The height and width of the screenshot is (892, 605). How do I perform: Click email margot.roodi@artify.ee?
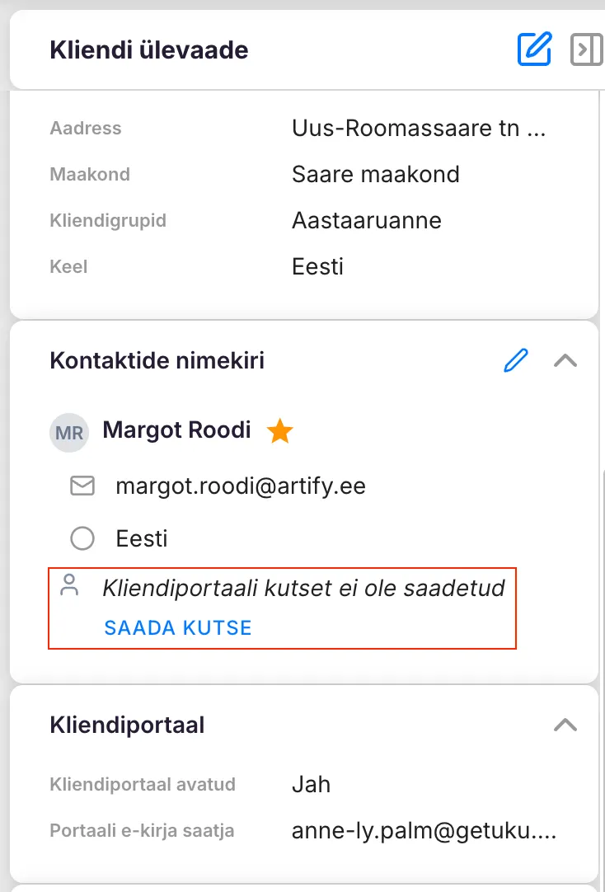coord(241,486)
